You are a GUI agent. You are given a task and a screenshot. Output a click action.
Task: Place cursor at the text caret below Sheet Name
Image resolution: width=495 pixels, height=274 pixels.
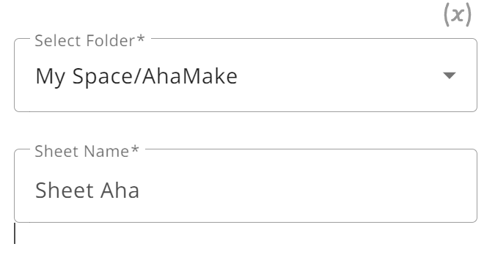pos(15,233)
